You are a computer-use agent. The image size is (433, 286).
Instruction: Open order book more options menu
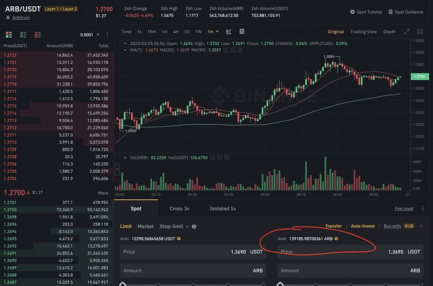[x=108, y=35]
